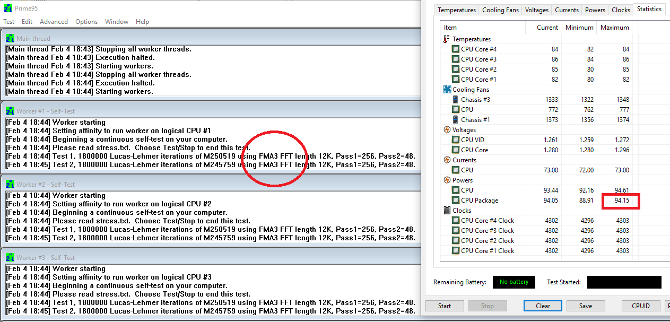
Task: Open the Advanced menu
Action: click(x=54, y=22)
